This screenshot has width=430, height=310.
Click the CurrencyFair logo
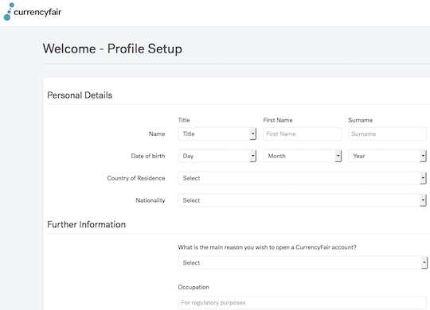(33, 12)
